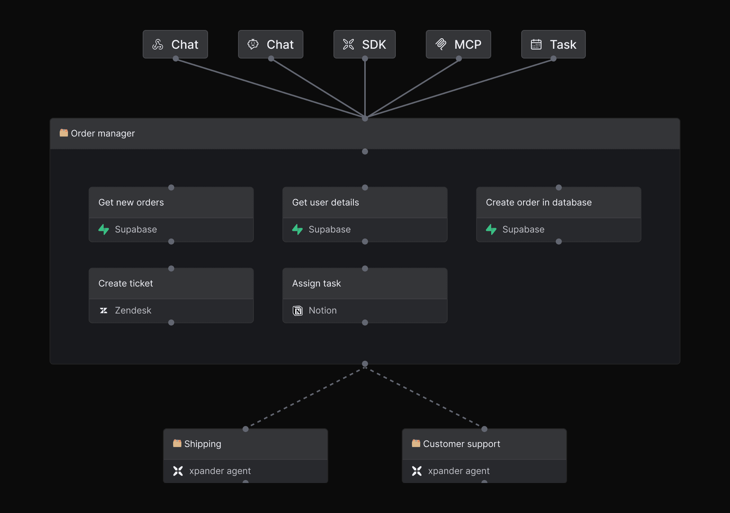This screenshot has height=513, width=730.
Task: Select the Get user details node
Action: point(326,202)
